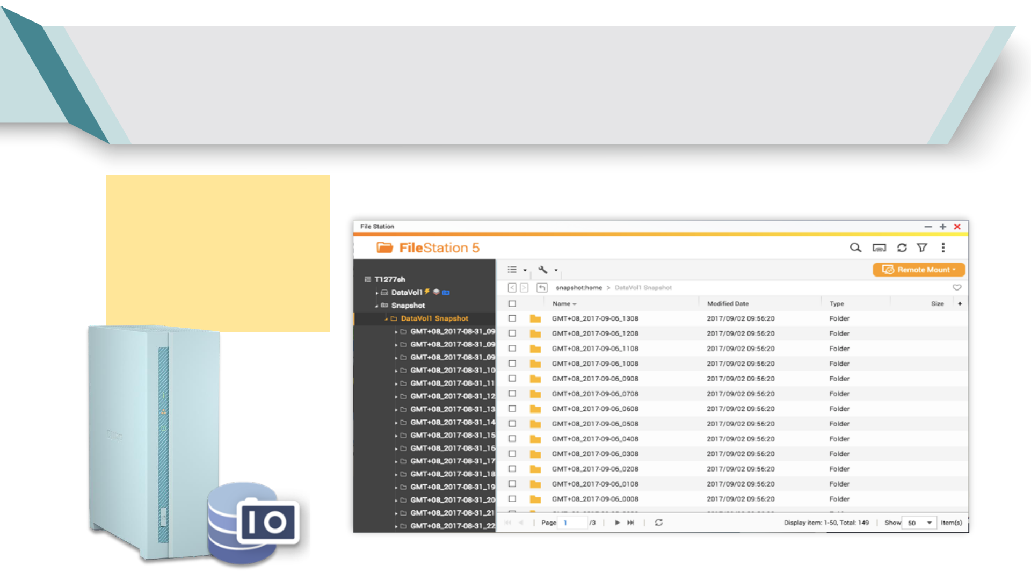Select DataVol1 Snapshot in the sidebar
1031x580 pixels.
point(434,318)
